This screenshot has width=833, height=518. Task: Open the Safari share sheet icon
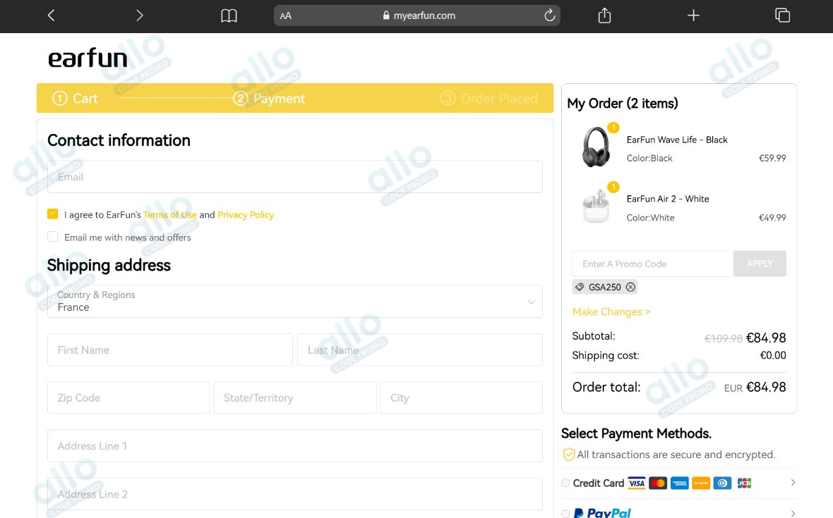[x=604, y=16]
